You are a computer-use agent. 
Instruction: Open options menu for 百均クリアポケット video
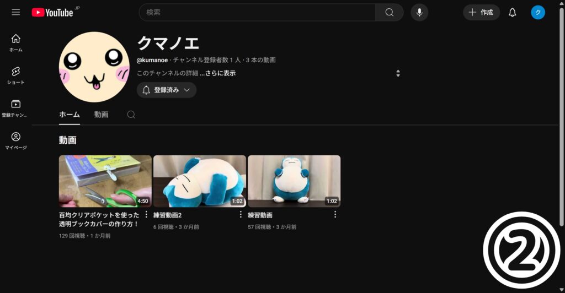[146, 215]
